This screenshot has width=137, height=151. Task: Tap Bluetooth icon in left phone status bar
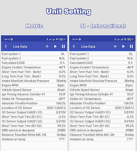tap(47, 39)
